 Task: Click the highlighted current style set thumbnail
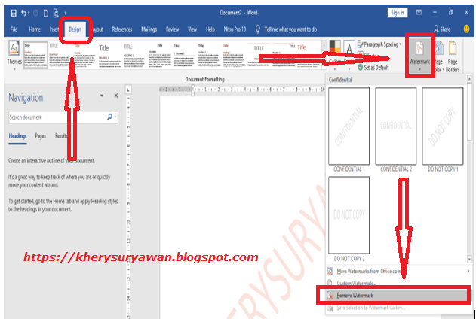pyautogui.click(x=35, y=55)
